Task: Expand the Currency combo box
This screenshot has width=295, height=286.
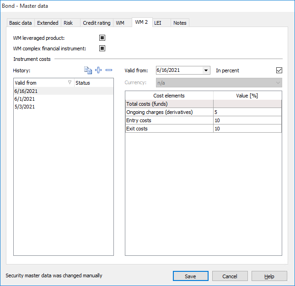Action: (277, 83)
